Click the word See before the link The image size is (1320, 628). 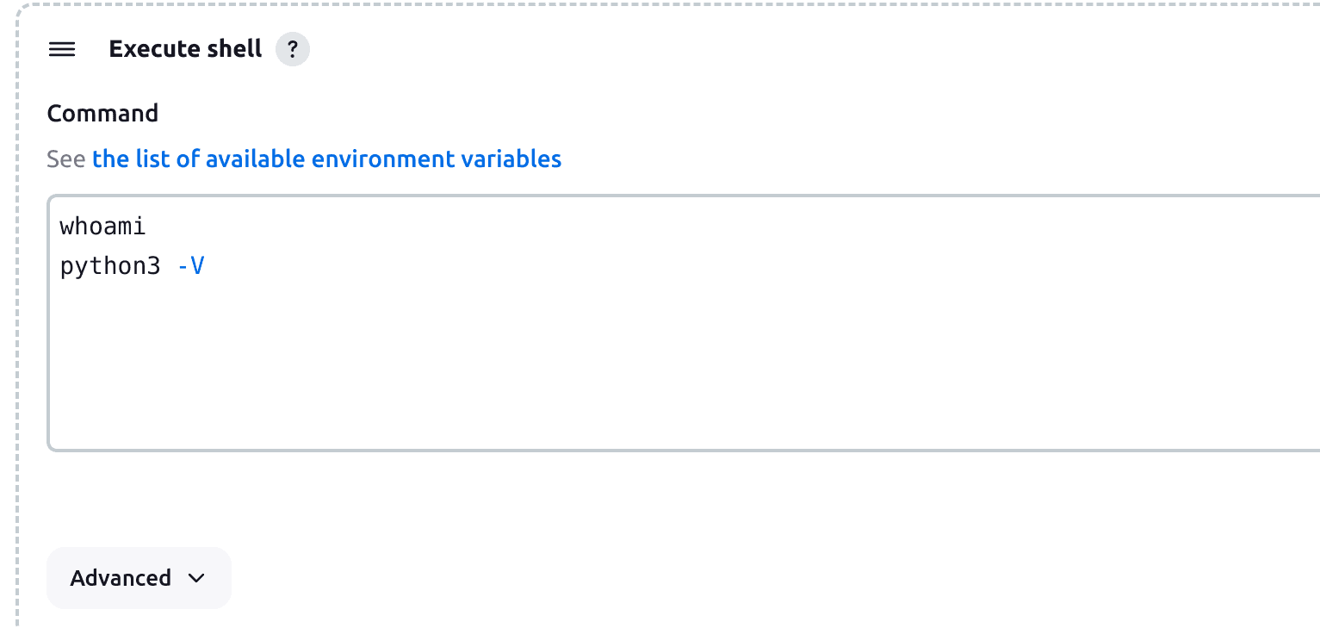coord(66,159)
